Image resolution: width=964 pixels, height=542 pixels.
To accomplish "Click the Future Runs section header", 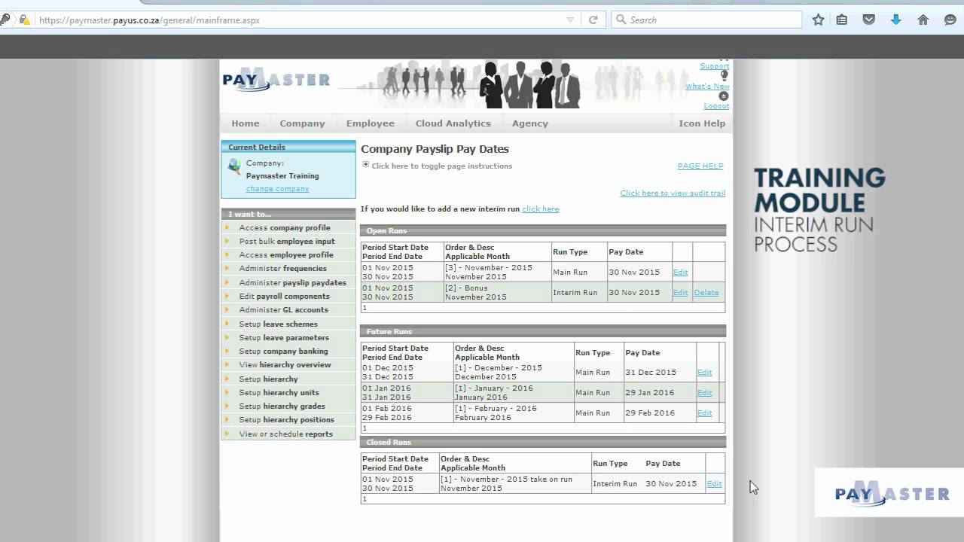I will (543, 332).
